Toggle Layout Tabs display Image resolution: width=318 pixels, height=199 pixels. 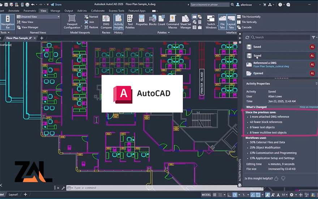231,22
